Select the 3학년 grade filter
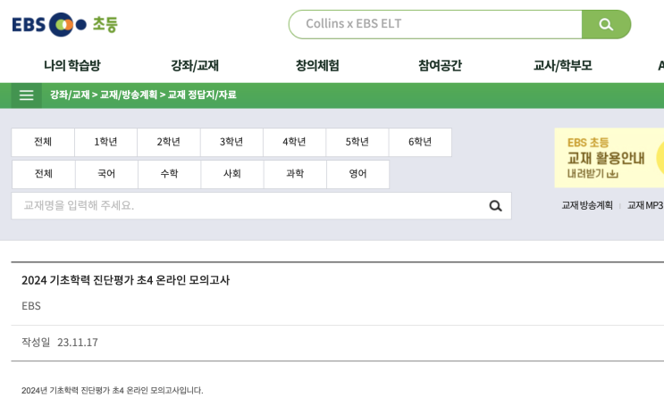This screenshot has height=406, width=664. pos(231,142)
